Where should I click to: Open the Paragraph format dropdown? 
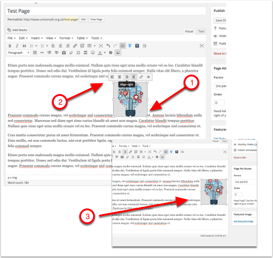tap(19, 53)
